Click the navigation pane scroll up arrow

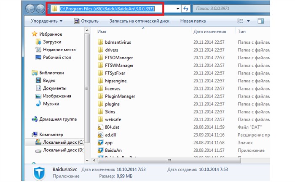(87, 30)
